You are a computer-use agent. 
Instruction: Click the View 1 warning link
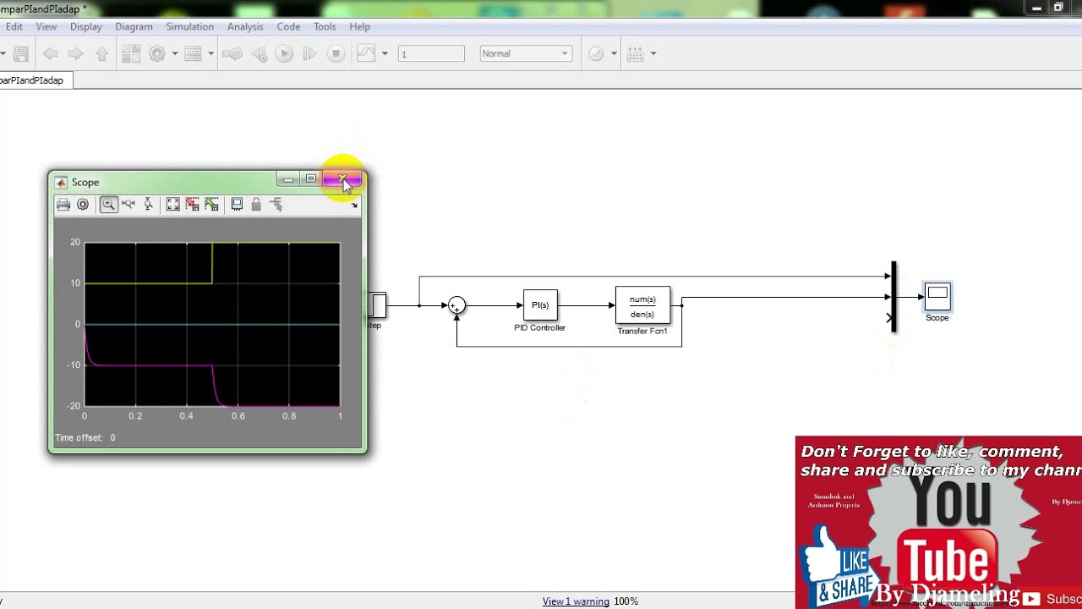click(x=576, y=601)
